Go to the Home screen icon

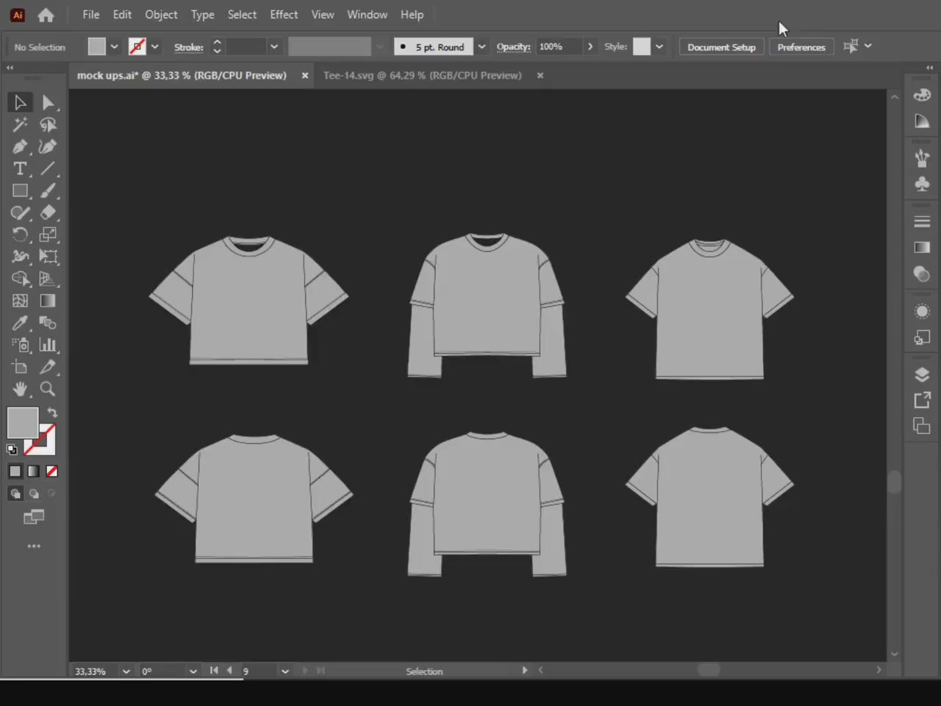tap(46, 15)
